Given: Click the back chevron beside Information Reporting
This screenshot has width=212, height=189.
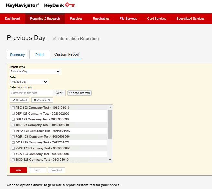Looking at the screenshot, I should tap(54, 39).
